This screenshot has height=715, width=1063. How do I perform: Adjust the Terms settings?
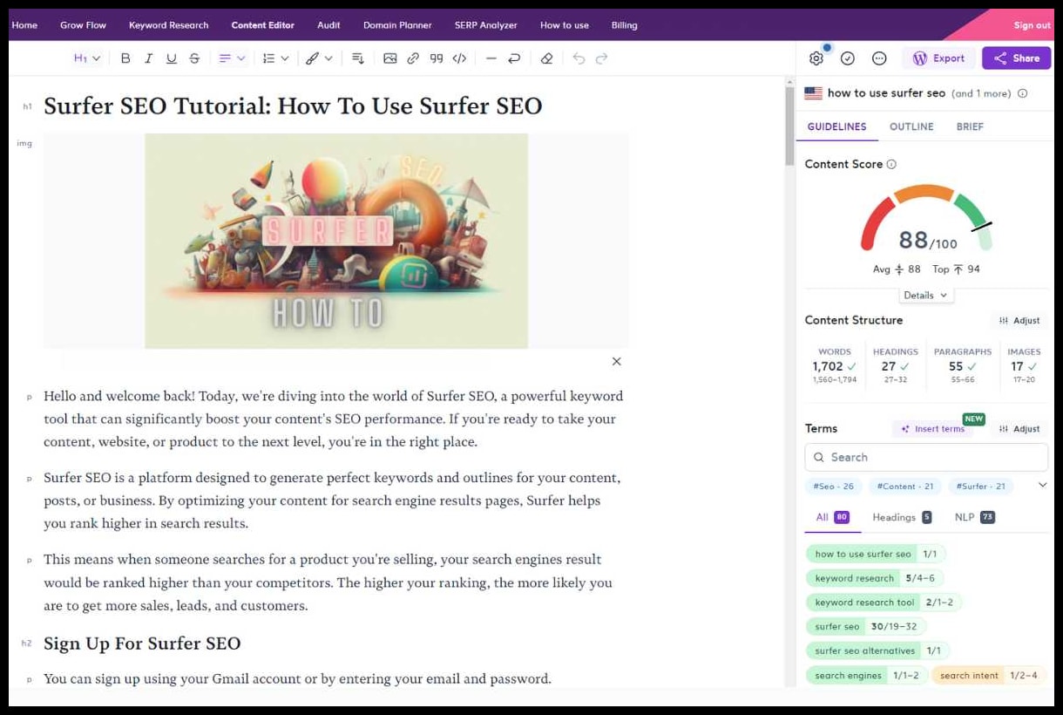(1019, 429)
